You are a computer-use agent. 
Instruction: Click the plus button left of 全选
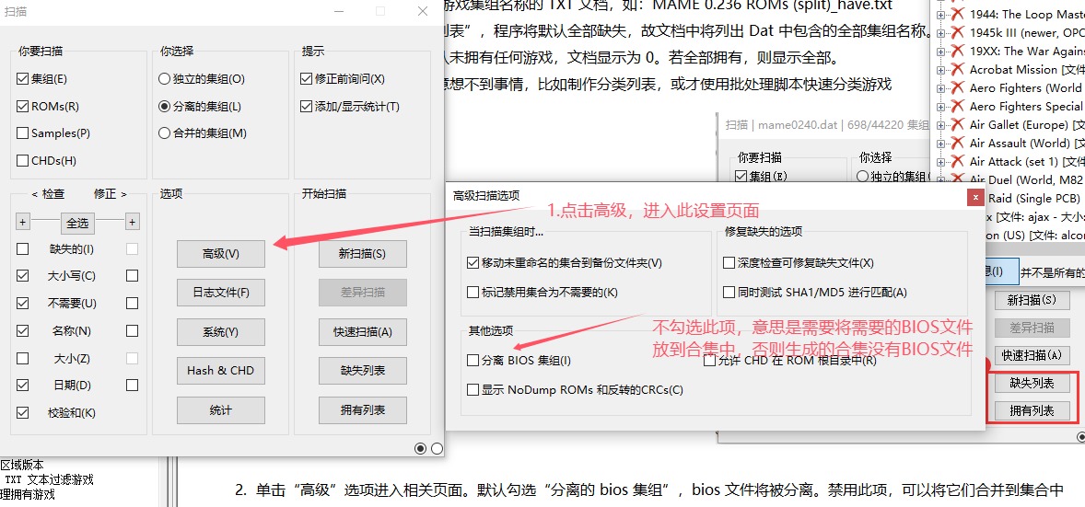pos(23,222)
